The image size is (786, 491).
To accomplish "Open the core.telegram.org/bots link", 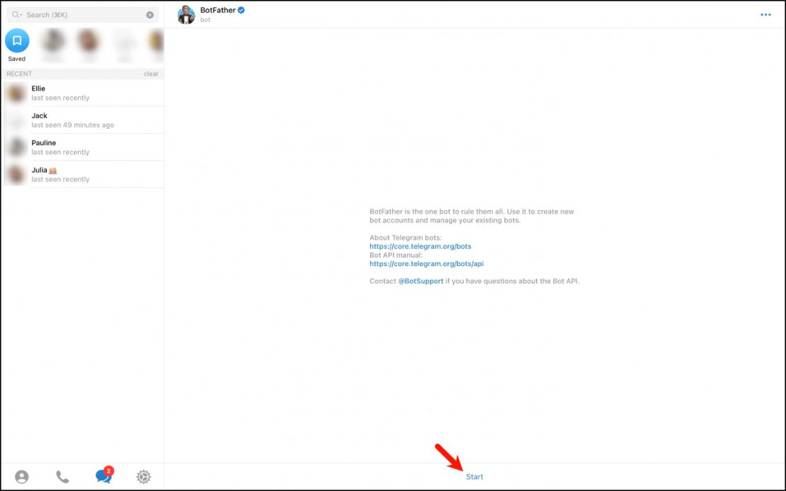I will click(420, 246).
